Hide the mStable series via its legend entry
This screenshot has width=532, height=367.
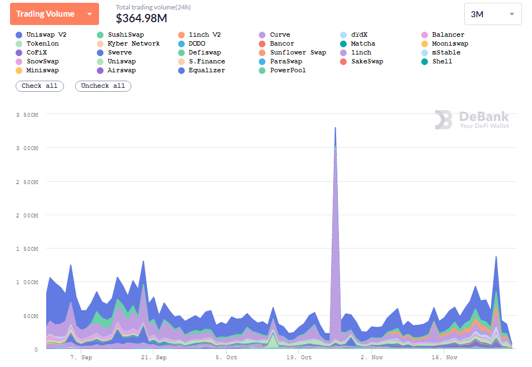click(x=441, y=52)
